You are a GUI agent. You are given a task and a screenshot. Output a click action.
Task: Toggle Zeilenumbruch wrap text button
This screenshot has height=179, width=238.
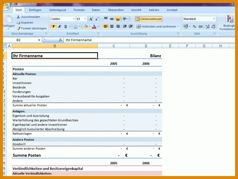[x=149, y=19]
